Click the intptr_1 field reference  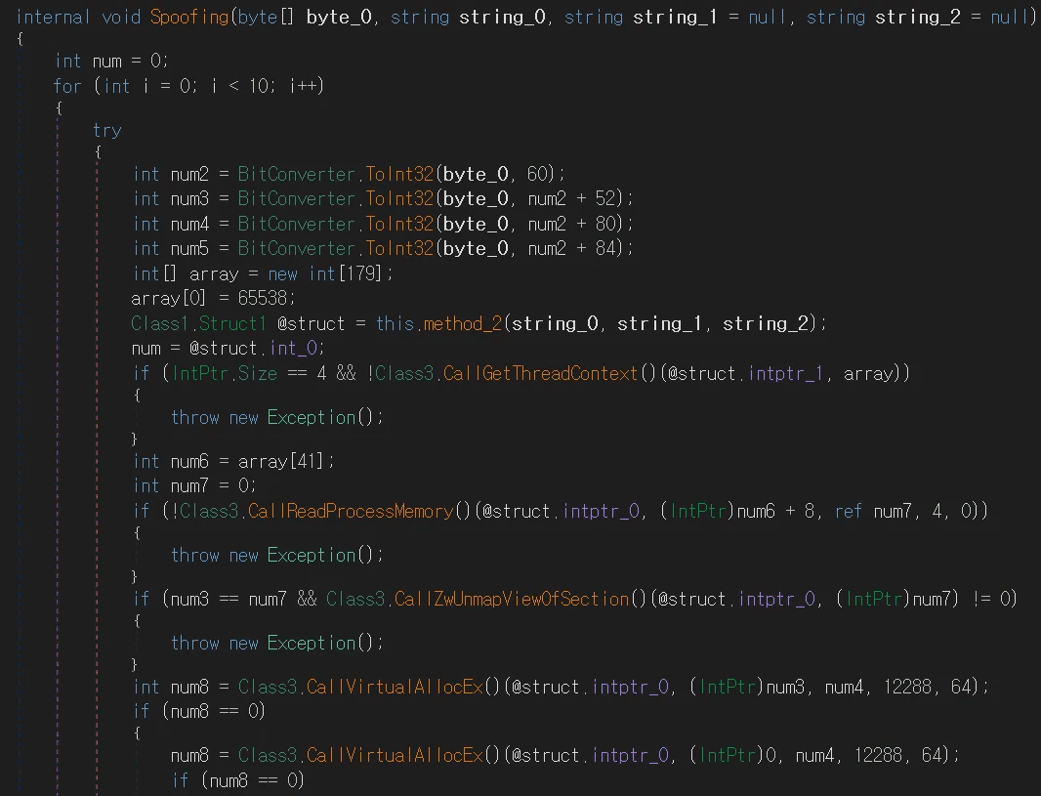[785, 373]
